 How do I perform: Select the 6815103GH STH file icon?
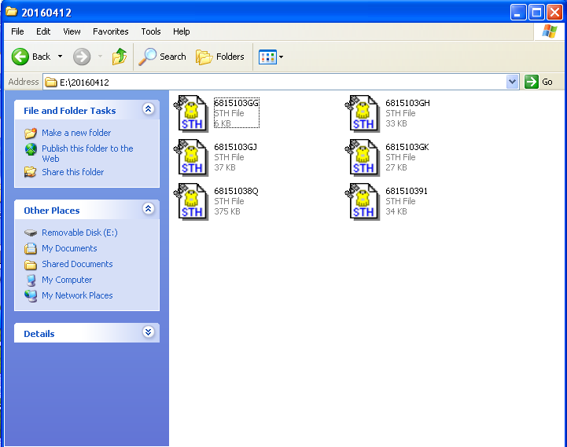tap(363, 113)
